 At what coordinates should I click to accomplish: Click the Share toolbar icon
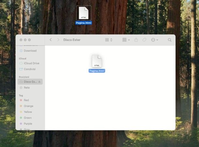coord(136,40)
